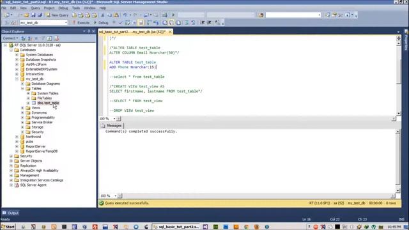Click the Parse checkmark icon
Screen dimensions: 409x230
121,23
